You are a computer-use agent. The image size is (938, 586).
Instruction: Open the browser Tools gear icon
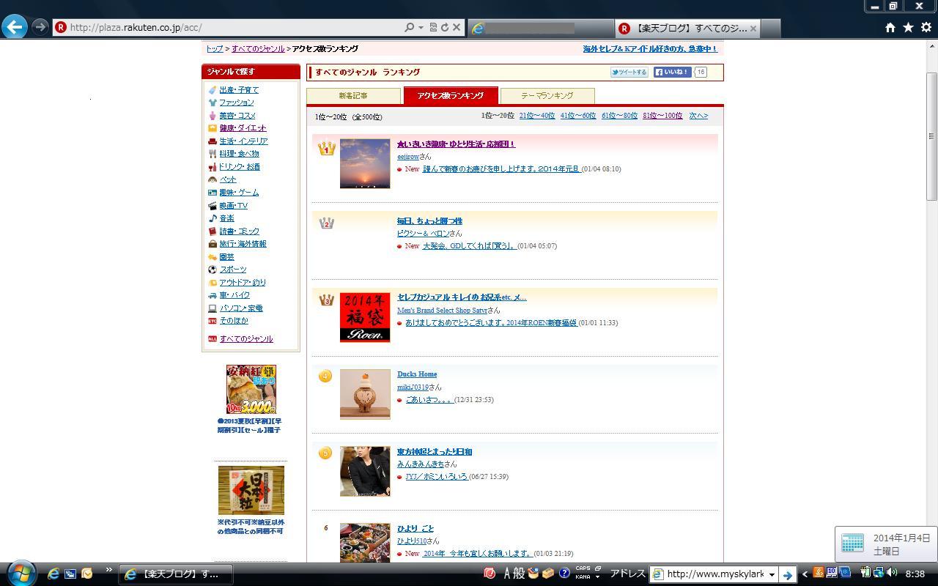pos(926,27)
